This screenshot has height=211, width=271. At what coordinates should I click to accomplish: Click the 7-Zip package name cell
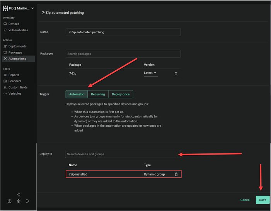pos(73,73)
